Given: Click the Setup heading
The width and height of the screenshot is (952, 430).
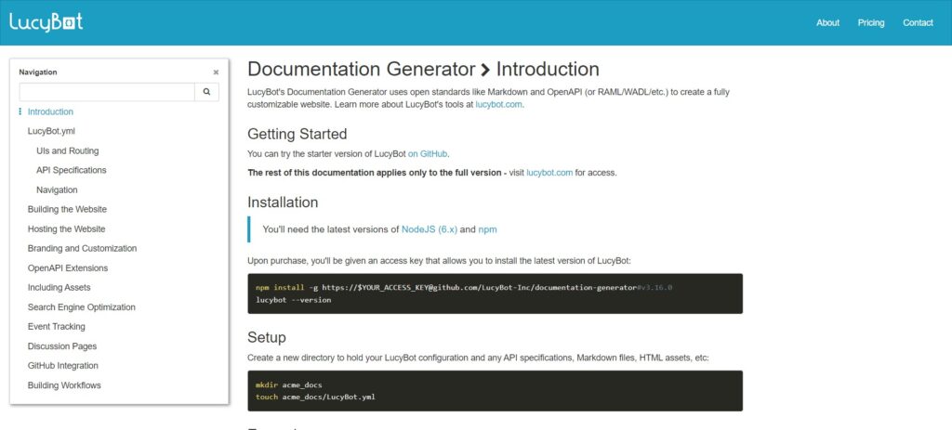Looking at the screenshot, I should pos(267,337).
